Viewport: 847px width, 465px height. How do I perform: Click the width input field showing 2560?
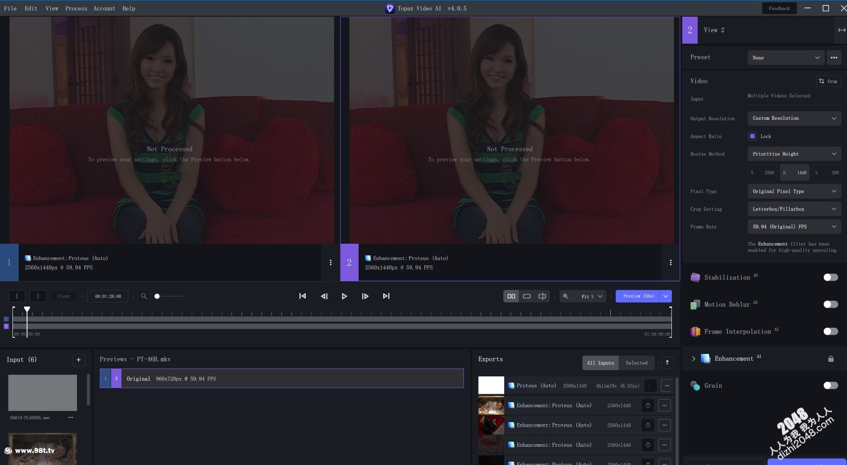763,173
